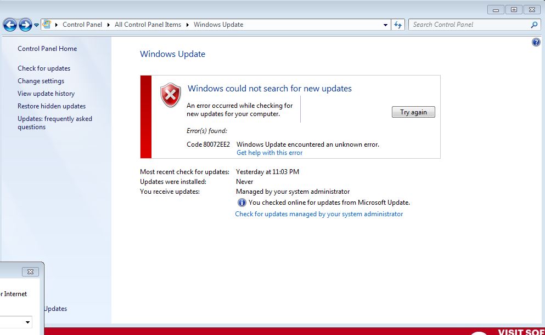Go back with the blue Back arrow
The width and height of the screenshot is (545, 335).
(x=10, y=25)
